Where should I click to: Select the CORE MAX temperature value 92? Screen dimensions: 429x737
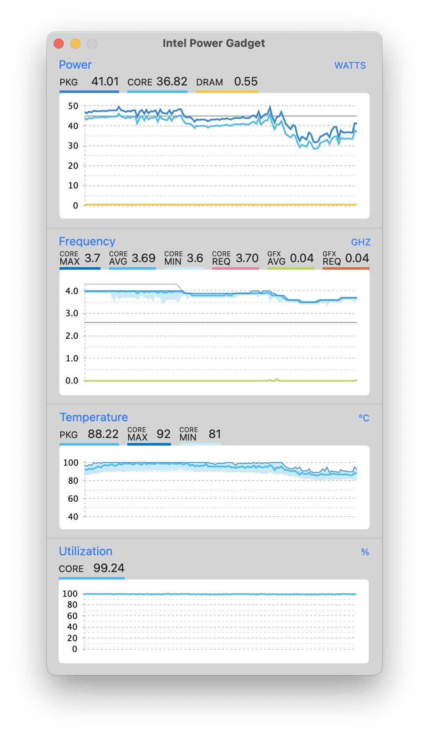163,434
